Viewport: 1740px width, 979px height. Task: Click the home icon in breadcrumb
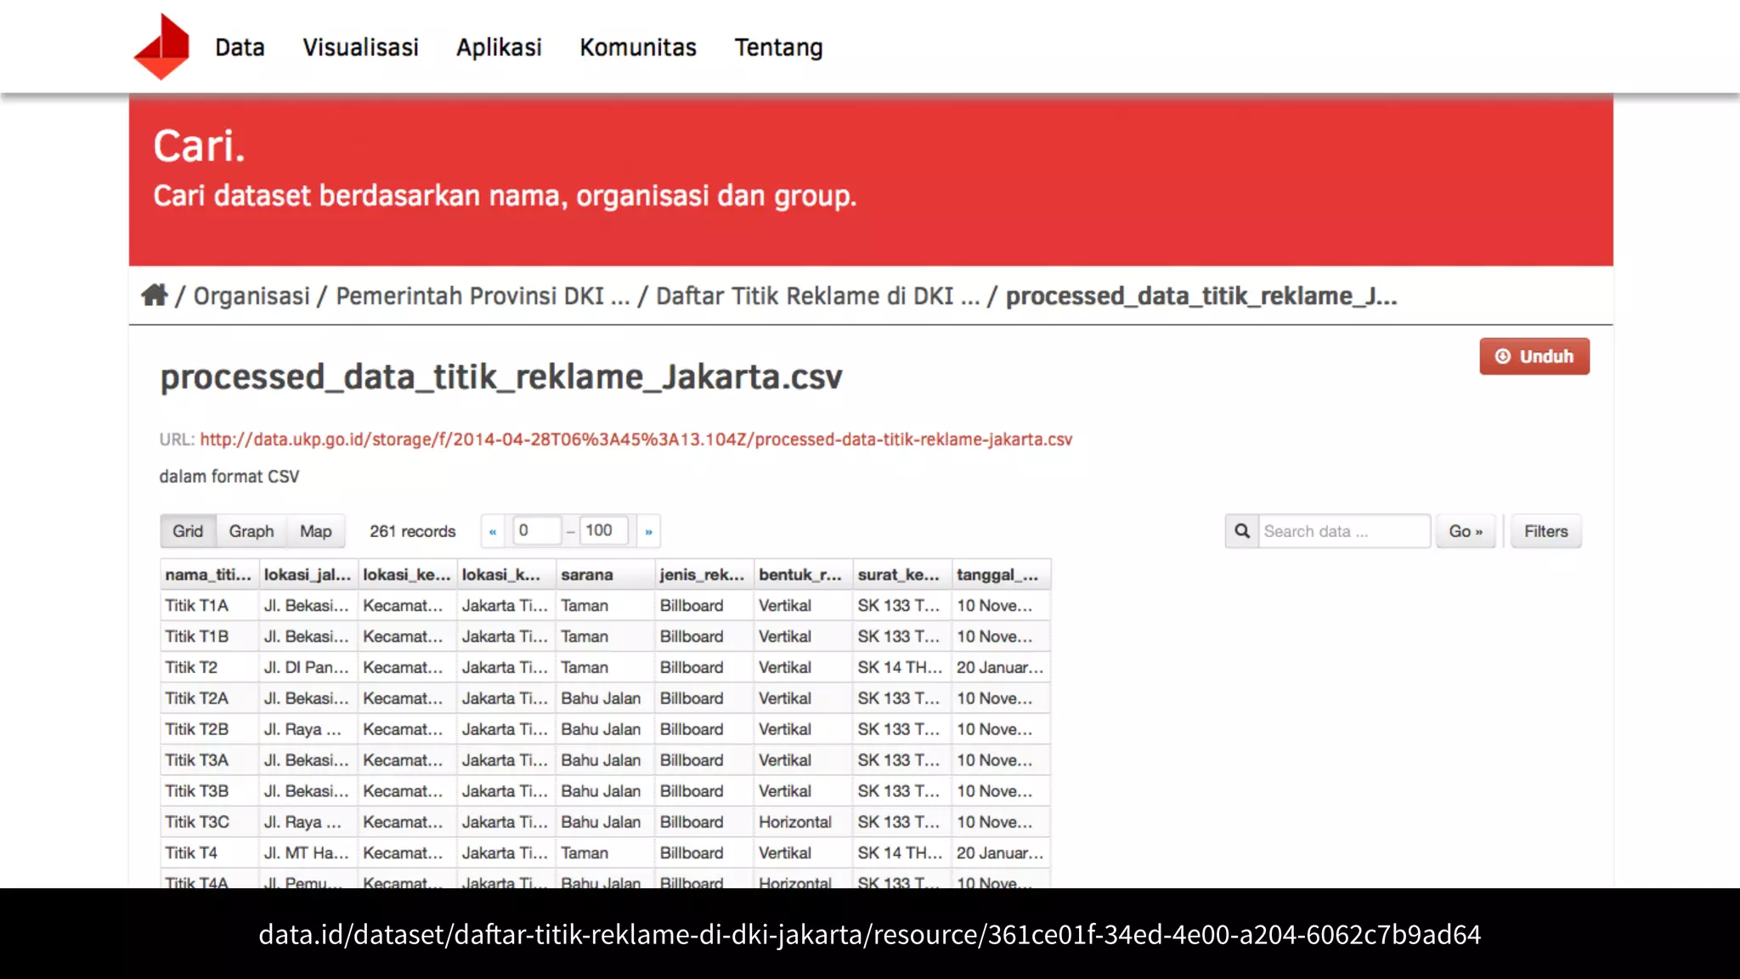click(x=154, y=295)
